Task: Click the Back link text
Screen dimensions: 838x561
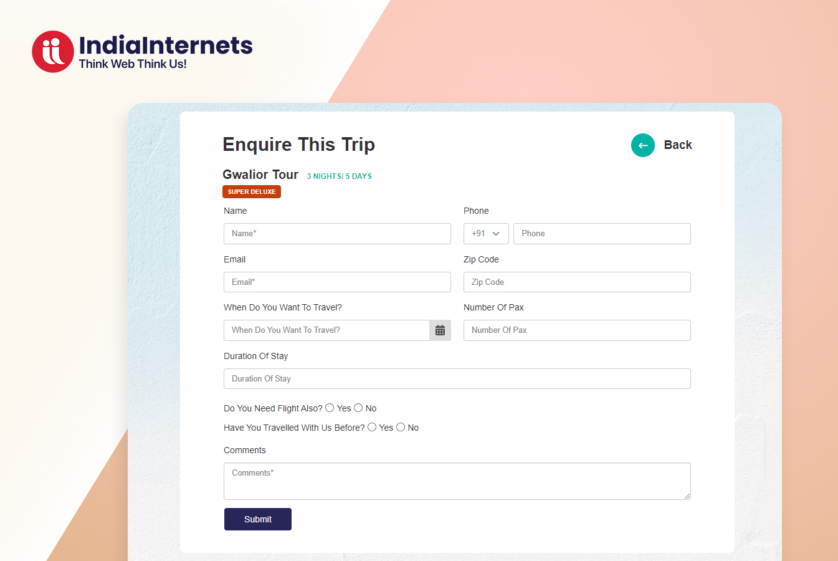Action: point(678,145)
